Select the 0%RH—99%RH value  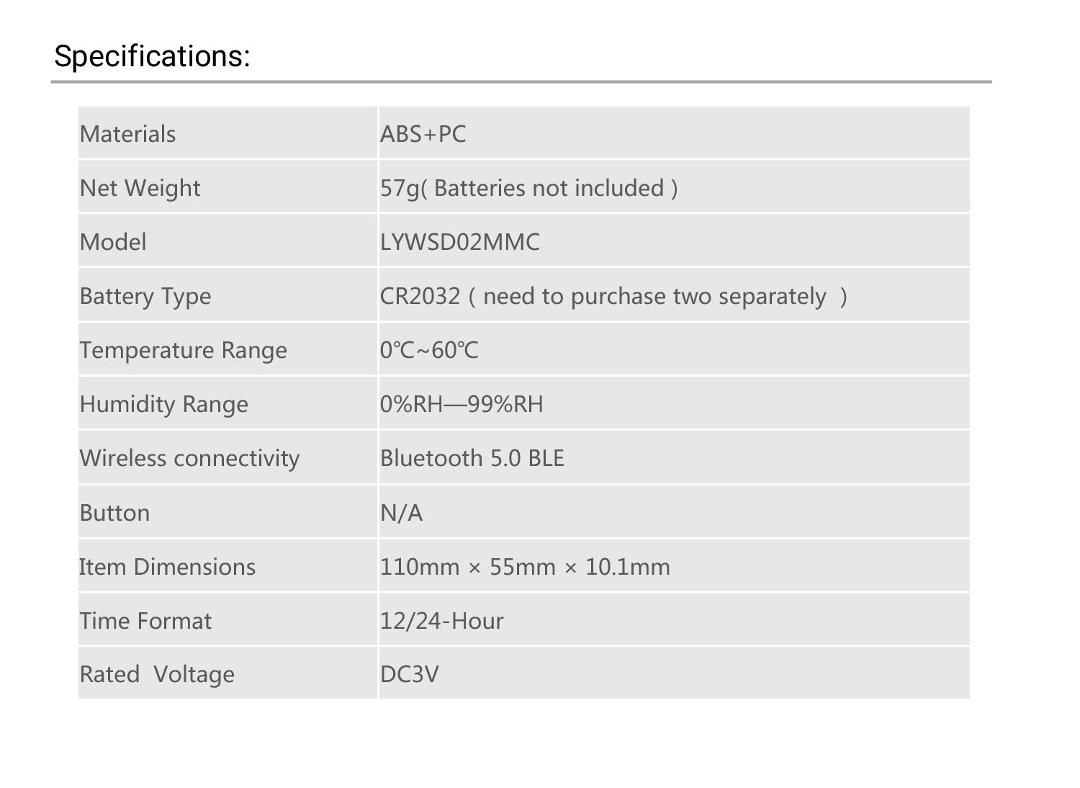[x=462, y=404]
